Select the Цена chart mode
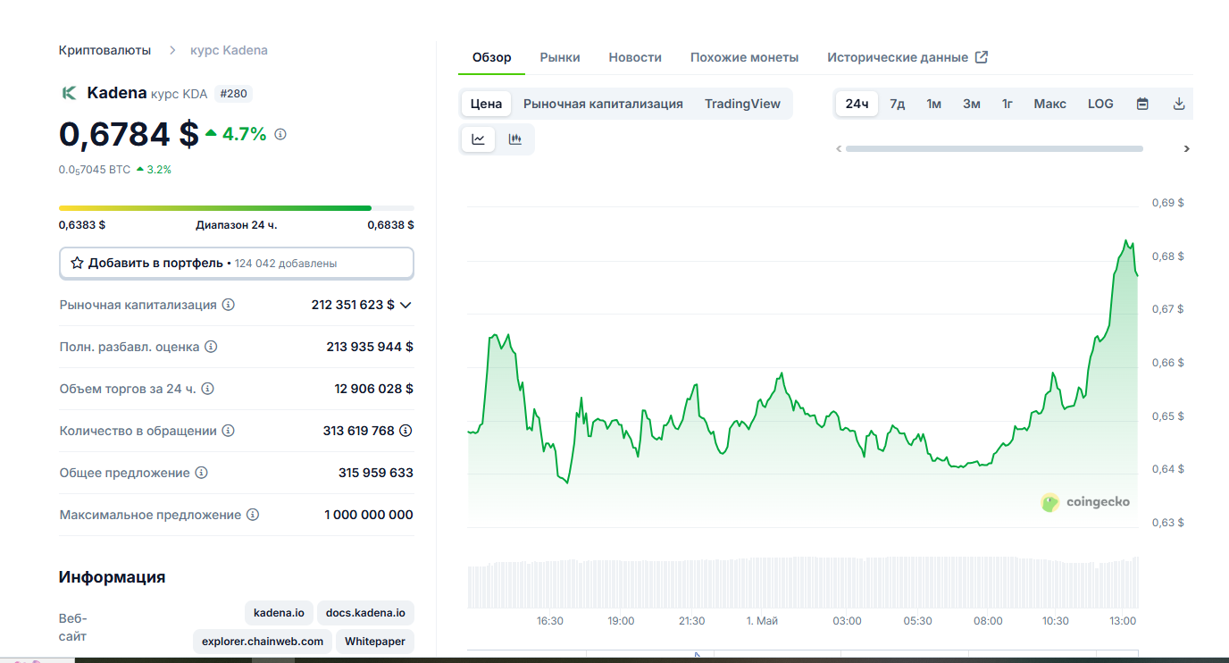Viewport: 1229px width, 663px height. pos(486,104)
